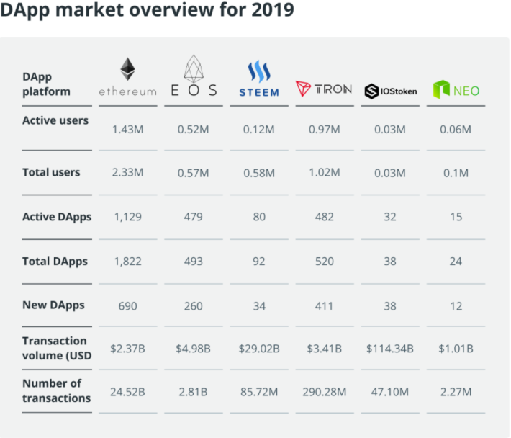Click NEO transaction volume $1.01B
This screenshot has width=511, height=438.
click(456, 349)
